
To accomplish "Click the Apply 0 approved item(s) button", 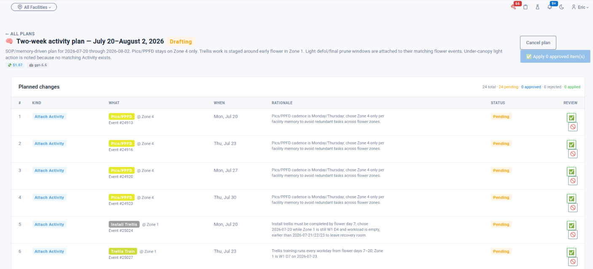I will 555,56.
